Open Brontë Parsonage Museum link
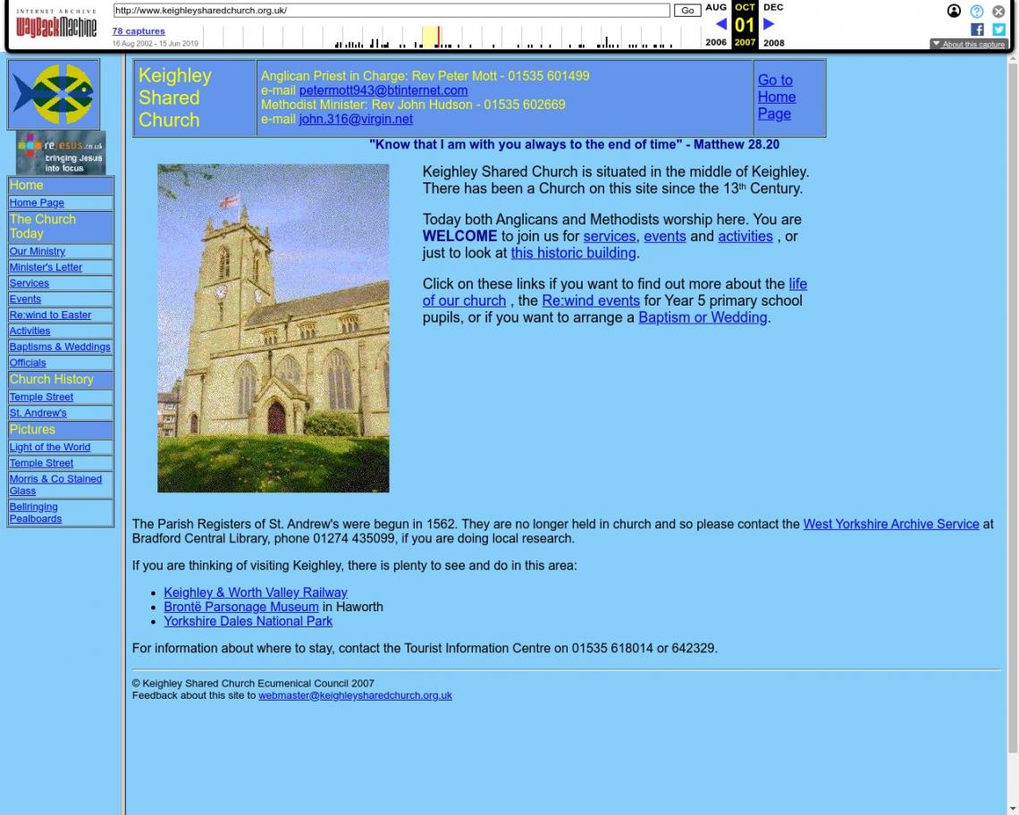This screenshot has width=1019, height=815. [x=241, y=607]
